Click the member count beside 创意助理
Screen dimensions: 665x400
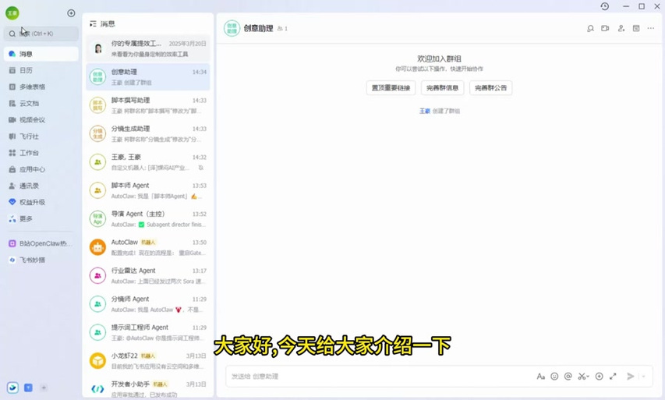(282, 29)
